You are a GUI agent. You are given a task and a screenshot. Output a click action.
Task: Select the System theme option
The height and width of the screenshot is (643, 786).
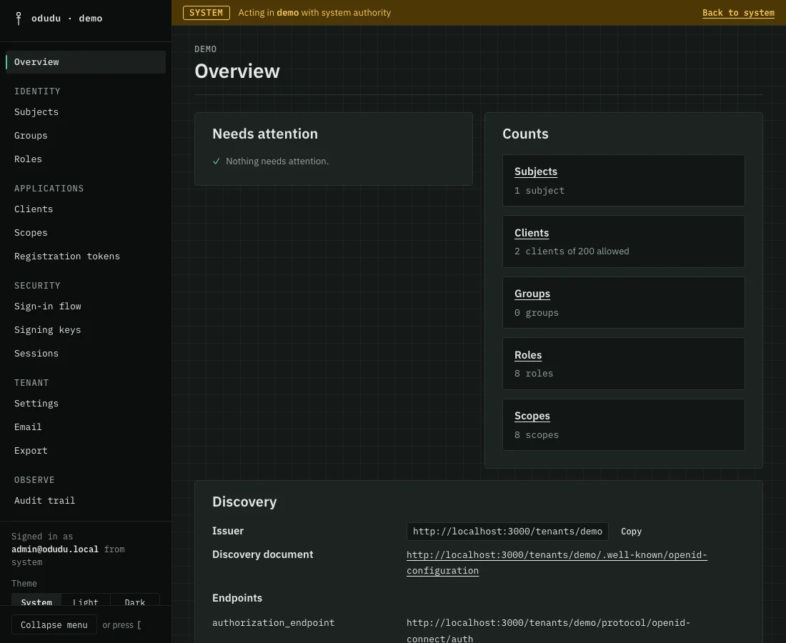[36, 600]
